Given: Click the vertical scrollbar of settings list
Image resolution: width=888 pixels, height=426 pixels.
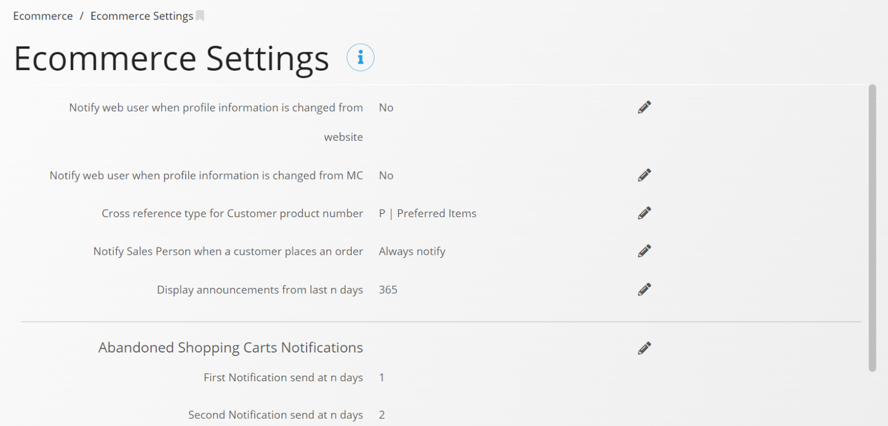Looking at the screenshot, I should [873, 228].
